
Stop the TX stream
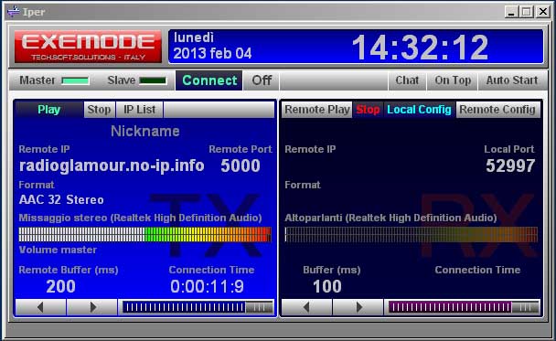click(100, 110)
